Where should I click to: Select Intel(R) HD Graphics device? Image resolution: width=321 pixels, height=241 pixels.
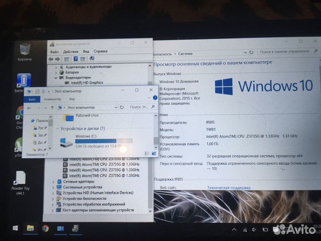87,83
